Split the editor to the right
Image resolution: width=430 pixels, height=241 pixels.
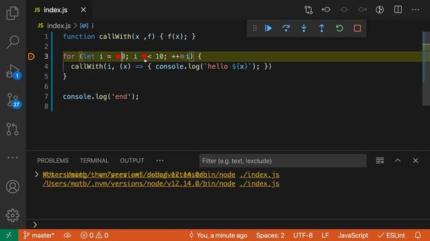398,10
